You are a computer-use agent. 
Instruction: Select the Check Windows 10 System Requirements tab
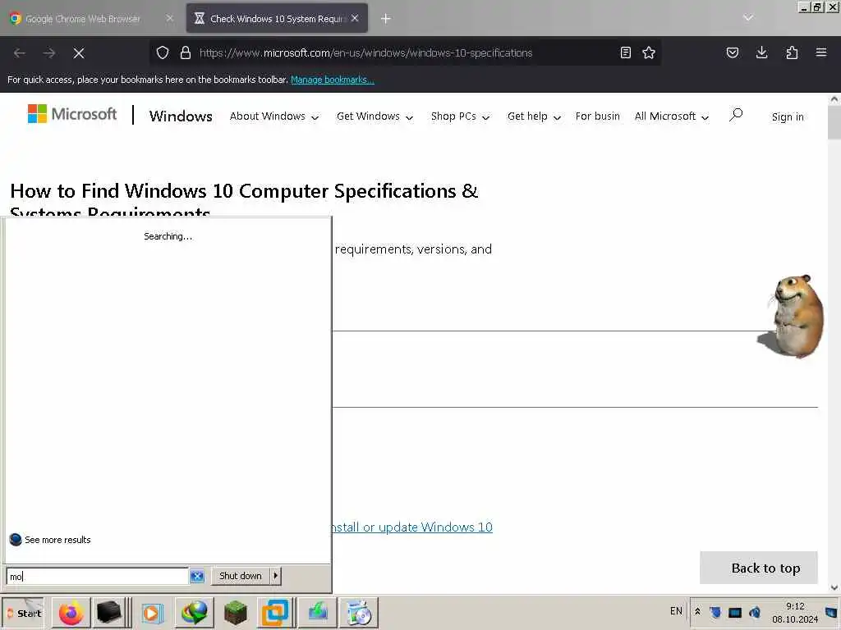tap(276, 19)
